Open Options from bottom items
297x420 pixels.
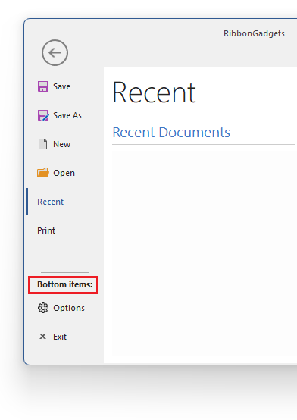pyautogui.click(x=65, y=308)
